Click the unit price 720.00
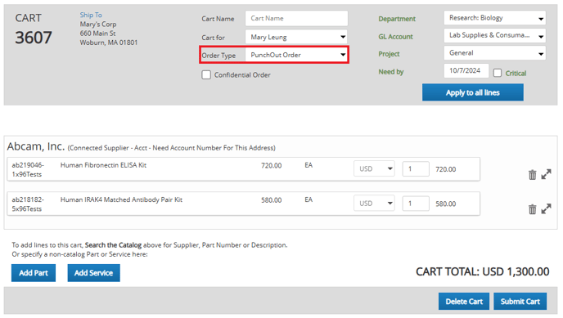563x318 pixels. pyautogui.click(x=272, y=166)
